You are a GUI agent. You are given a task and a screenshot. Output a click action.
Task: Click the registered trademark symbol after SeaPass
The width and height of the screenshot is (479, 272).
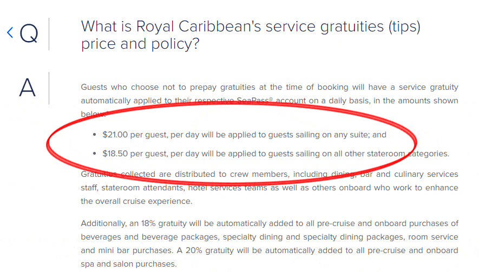271,99
